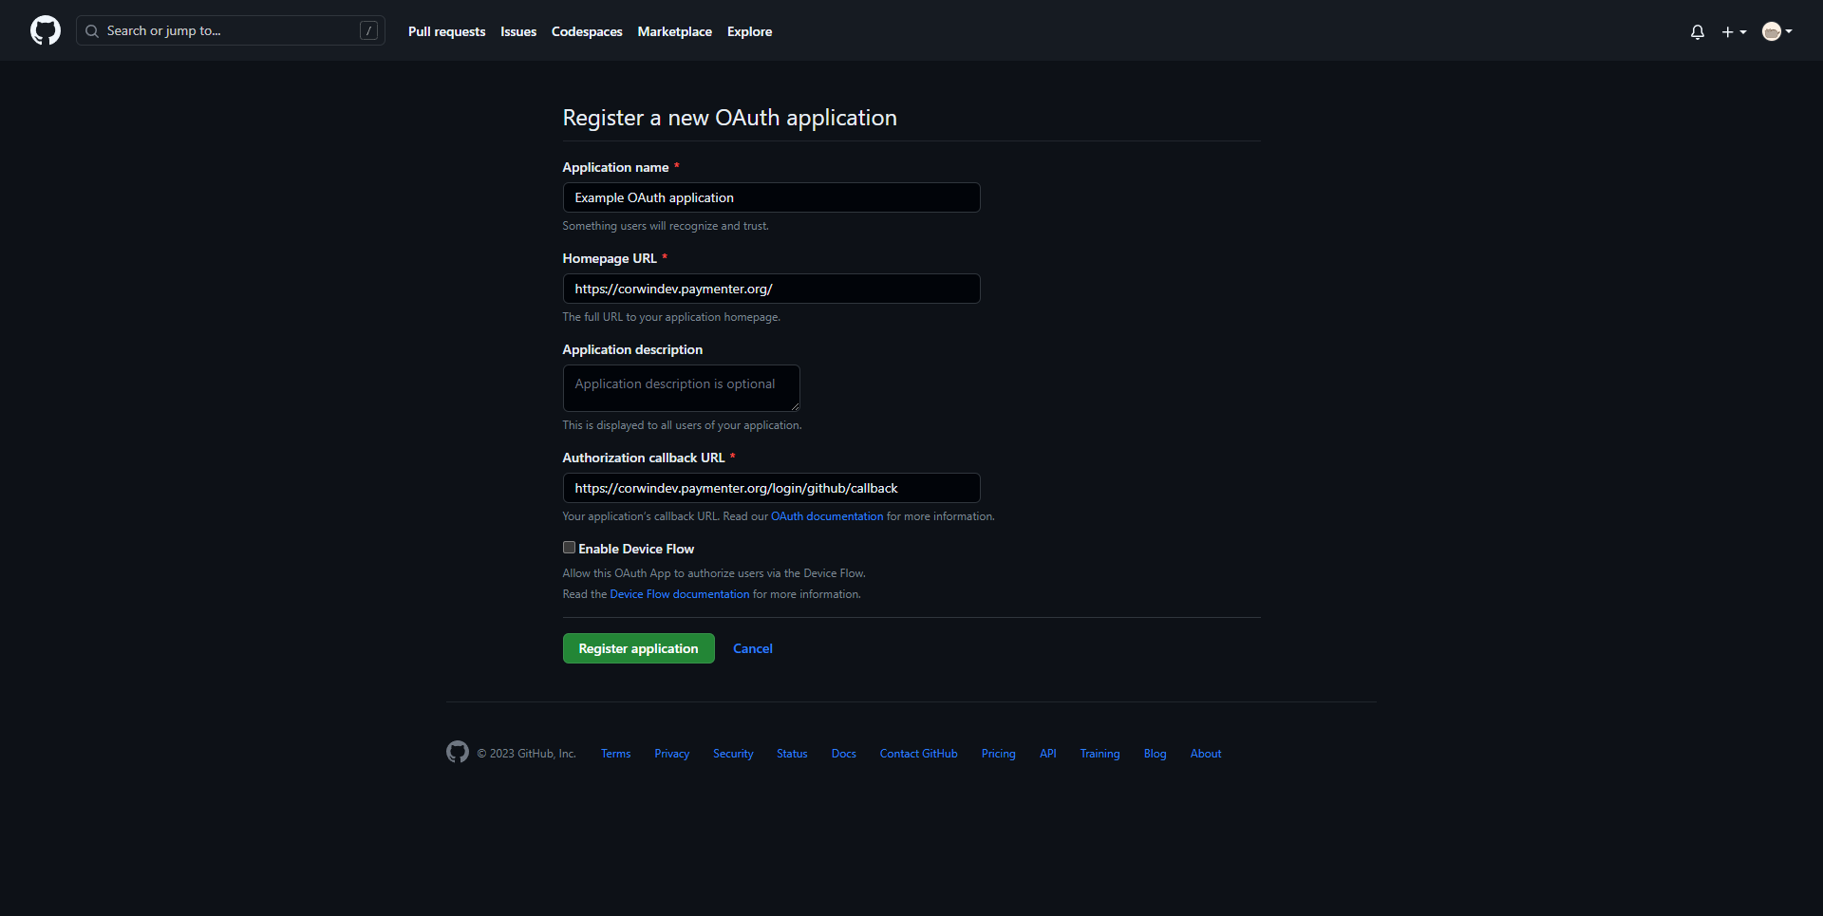The width and height of the screenshot is (1823, 916).
Task: Open the Explore page
Action: [749, 31]
